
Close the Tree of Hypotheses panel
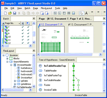click(104, 60)
